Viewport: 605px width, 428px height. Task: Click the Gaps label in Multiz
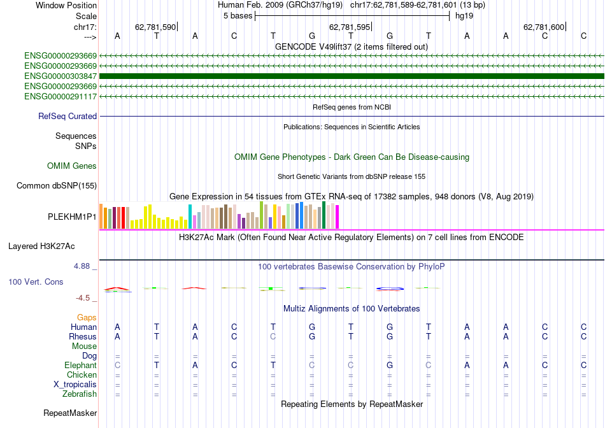(x=87, y=317)
